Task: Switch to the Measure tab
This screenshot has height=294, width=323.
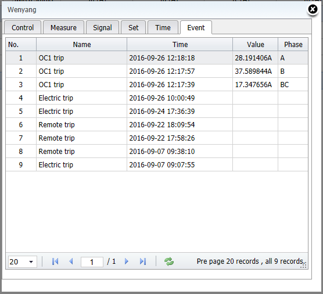Action: point(63,28)
